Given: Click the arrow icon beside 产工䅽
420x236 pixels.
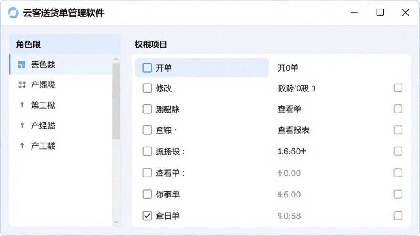Looking at the screenshot, I should [22, 145].
